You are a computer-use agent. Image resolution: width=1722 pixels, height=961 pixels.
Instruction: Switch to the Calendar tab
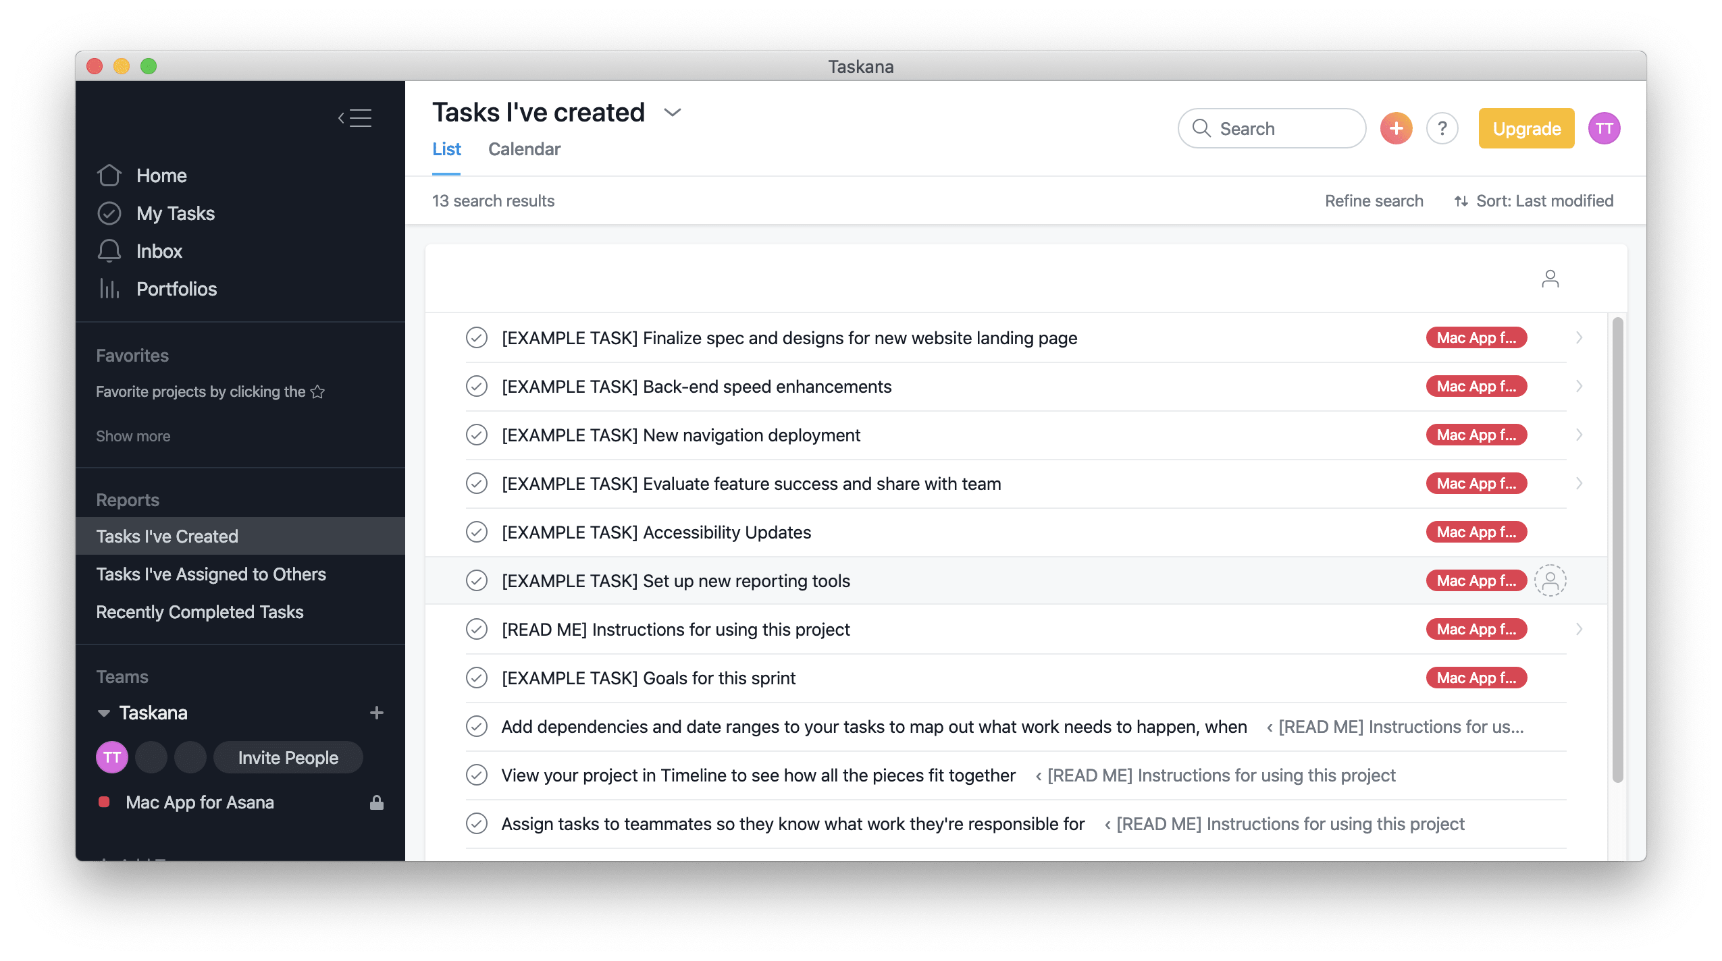click(524, 149)
